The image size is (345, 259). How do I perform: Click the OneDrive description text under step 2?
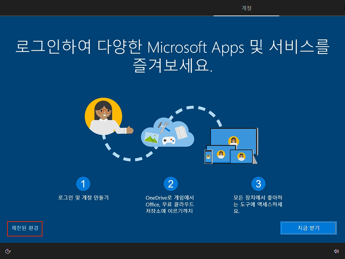pos(170,204)
